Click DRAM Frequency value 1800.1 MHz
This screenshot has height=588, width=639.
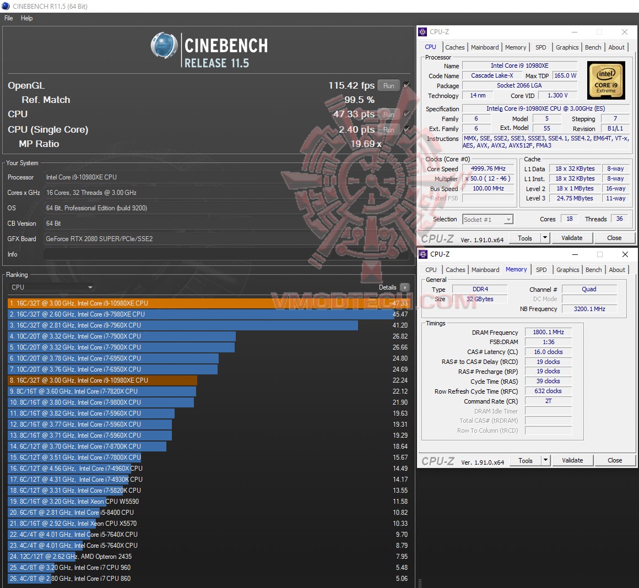tap(548, 333)
